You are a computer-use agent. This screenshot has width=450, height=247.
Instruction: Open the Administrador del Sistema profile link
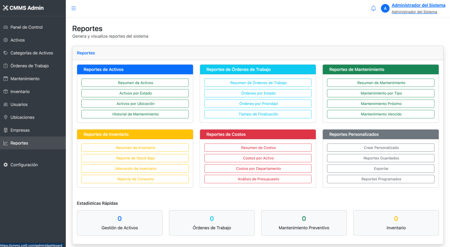coord(418,5)
